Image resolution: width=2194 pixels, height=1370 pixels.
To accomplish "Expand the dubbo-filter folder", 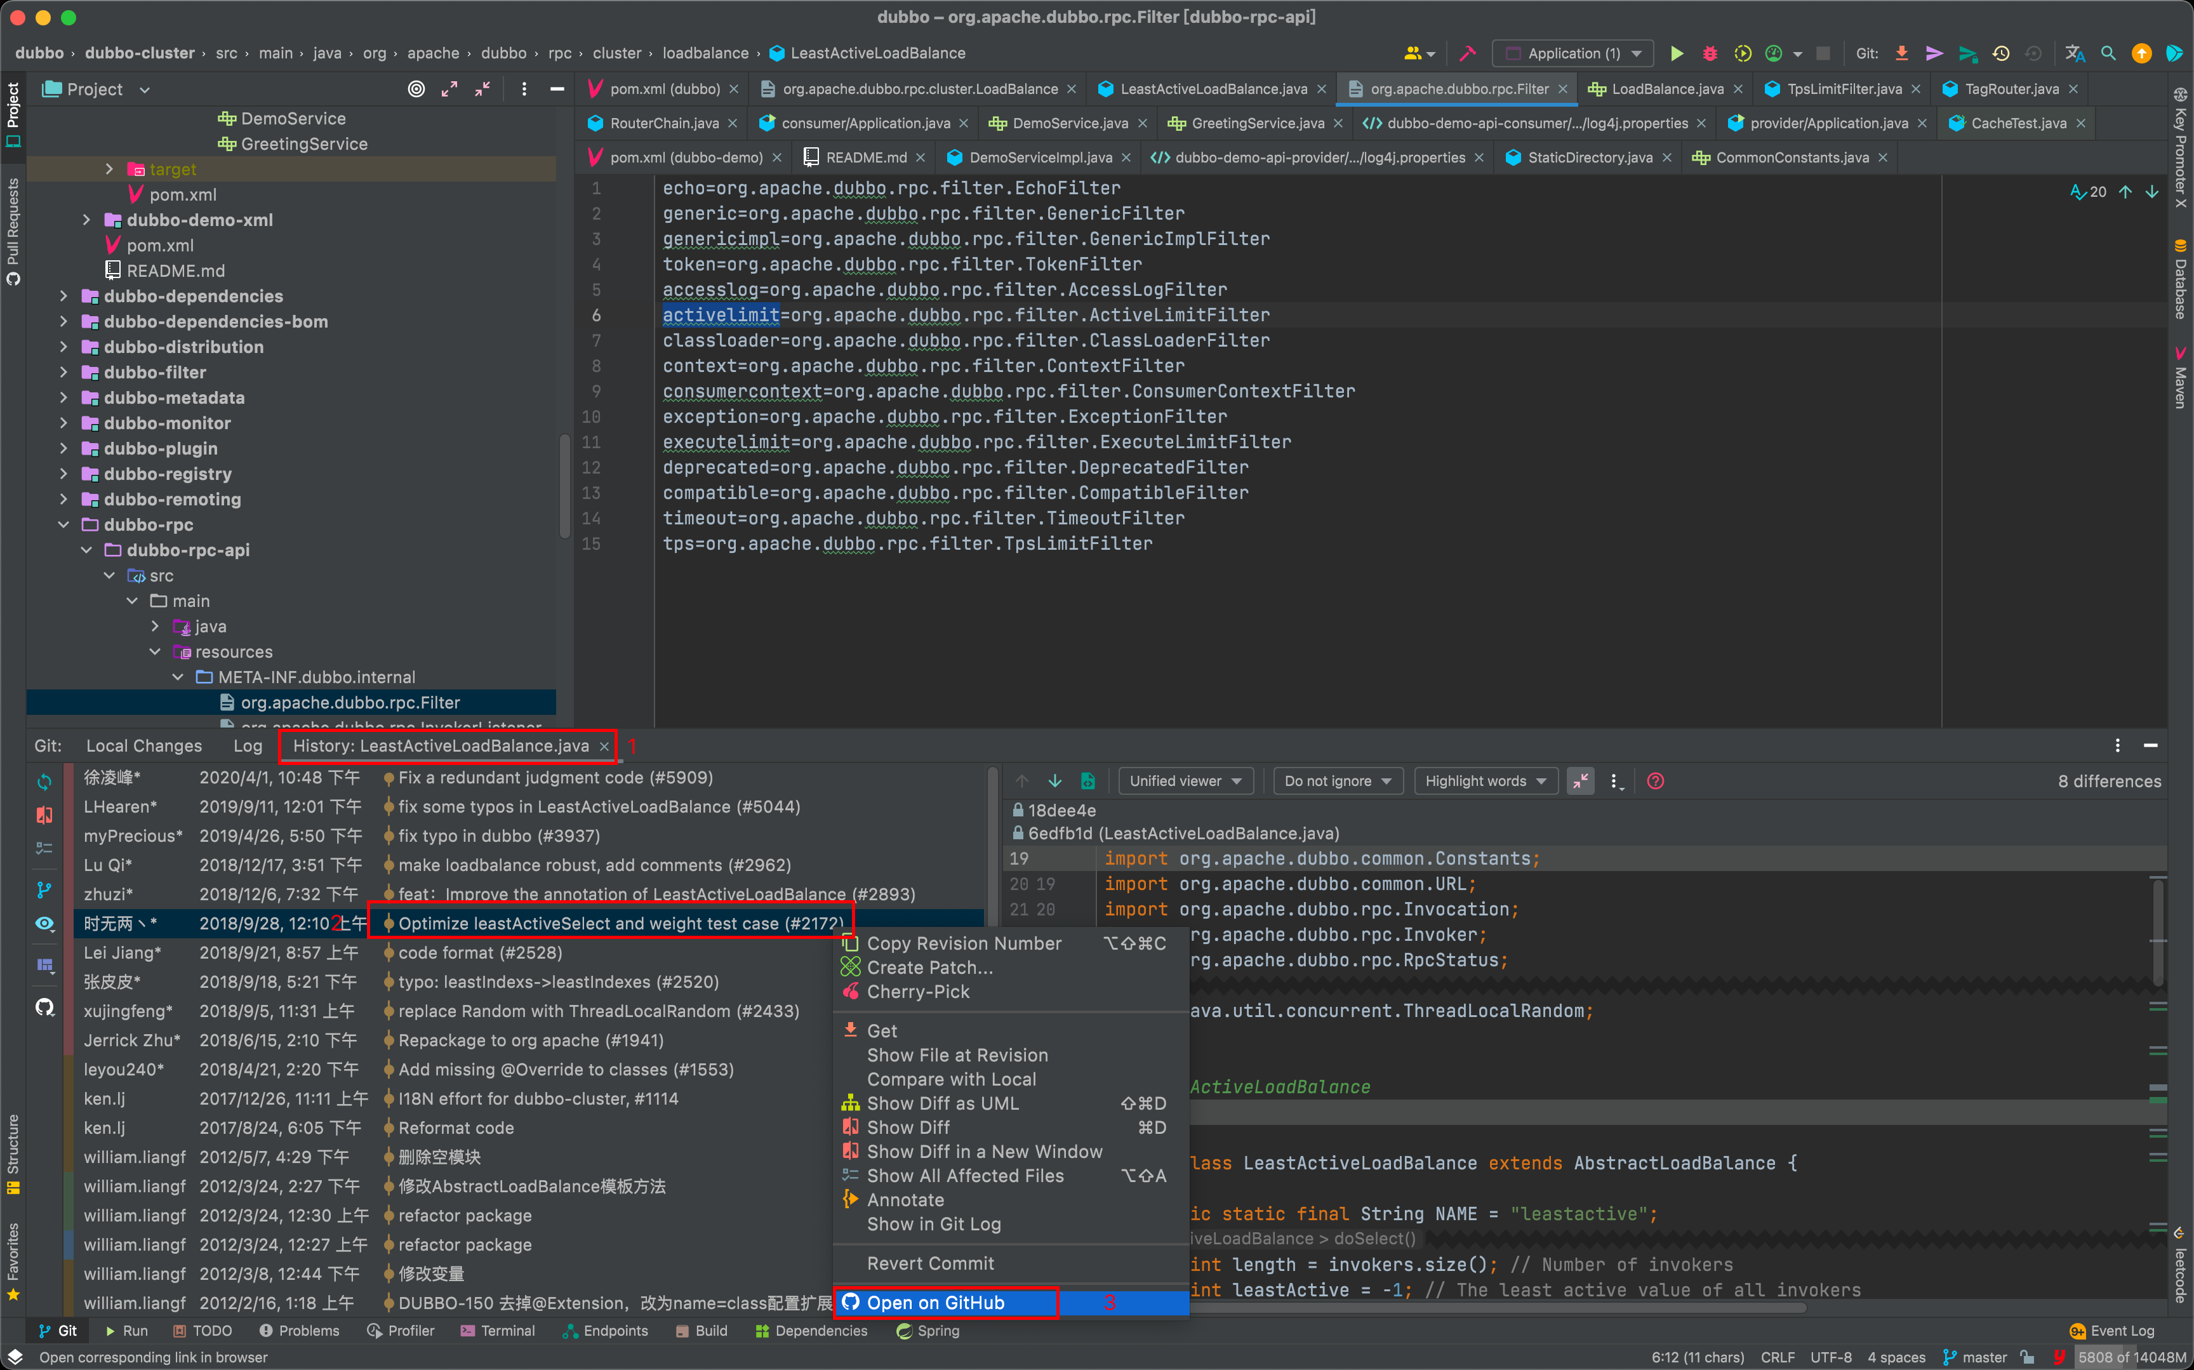I will (x=63, y=373).
